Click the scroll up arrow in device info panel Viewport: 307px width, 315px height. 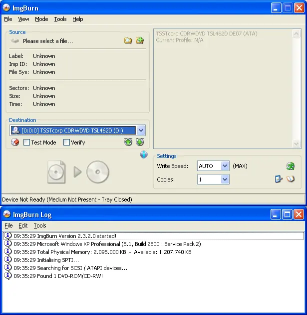[297, 33]
